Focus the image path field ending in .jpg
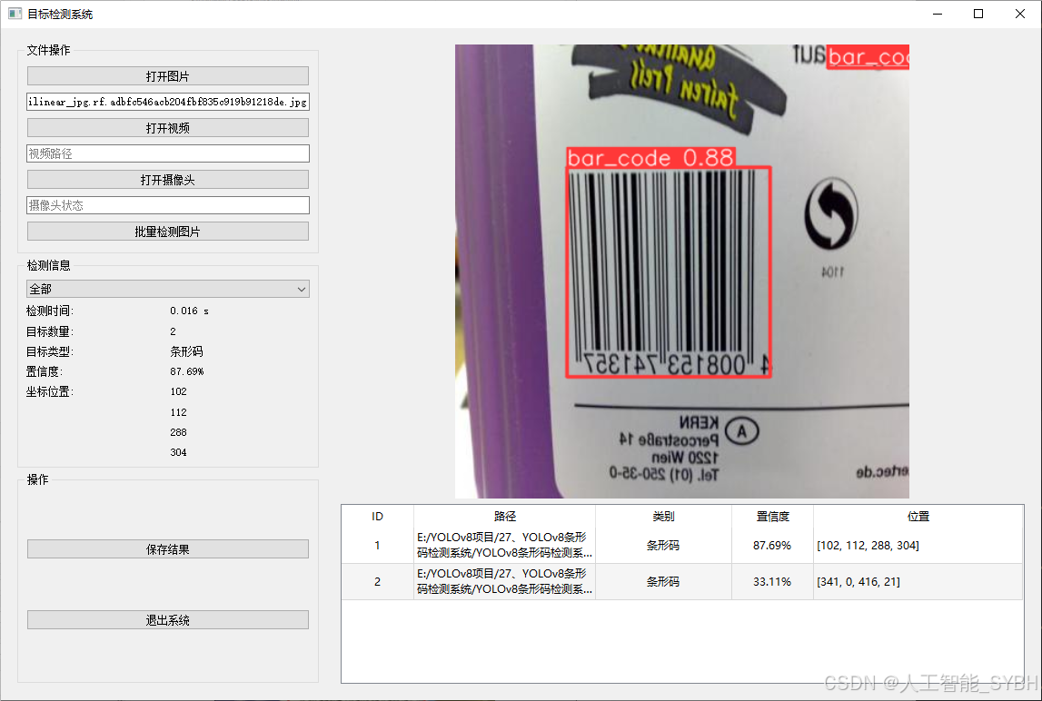Image resolution: width=1042 pixels, height=701 pixels. point(167,102)
